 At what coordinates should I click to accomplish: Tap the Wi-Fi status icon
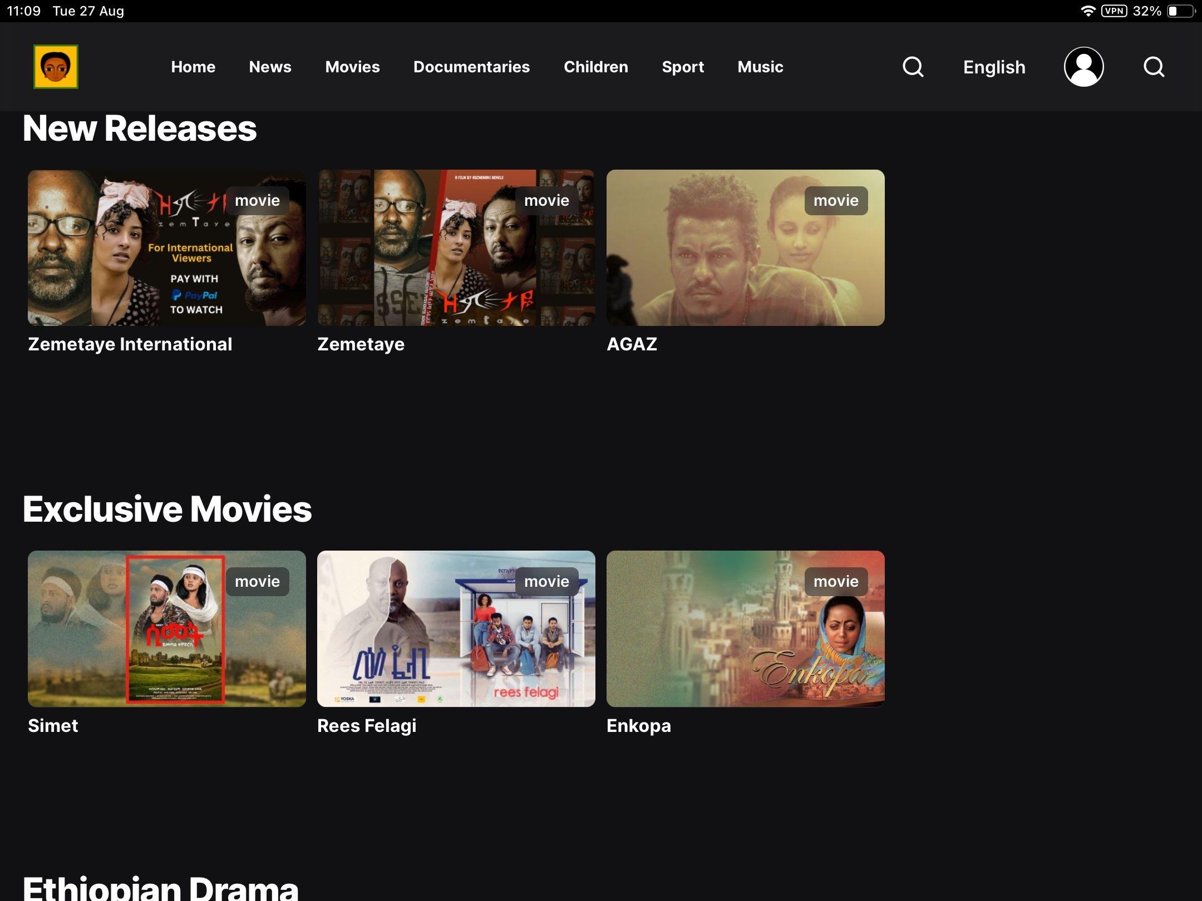(x=1087, y=11)
